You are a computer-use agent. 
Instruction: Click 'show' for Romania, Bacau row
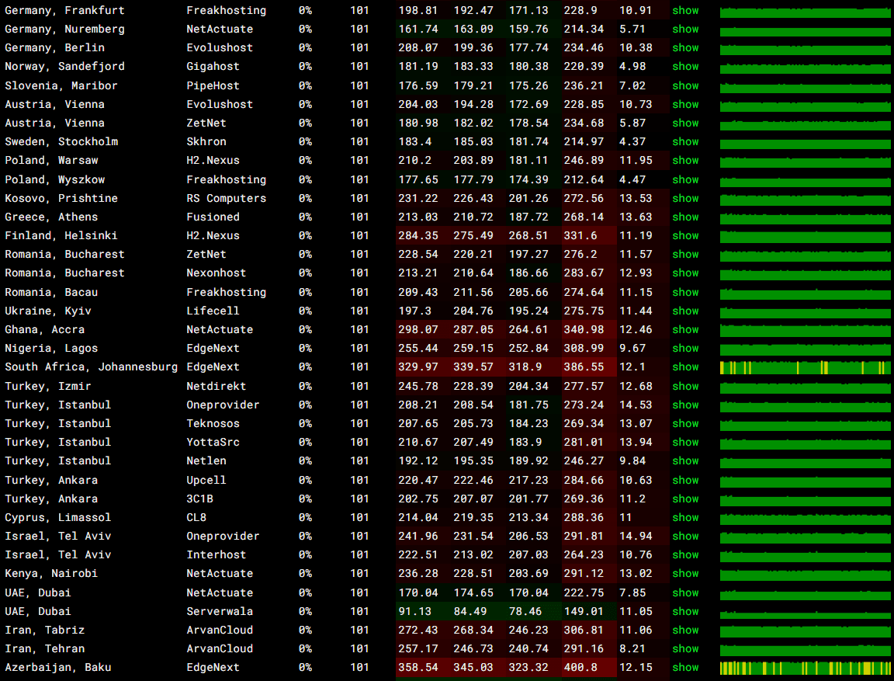click(x=685, y=292)
